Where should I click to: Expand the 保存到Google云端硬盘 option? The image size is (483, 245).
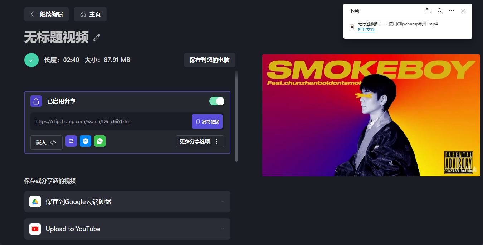[x=127, y=202]
